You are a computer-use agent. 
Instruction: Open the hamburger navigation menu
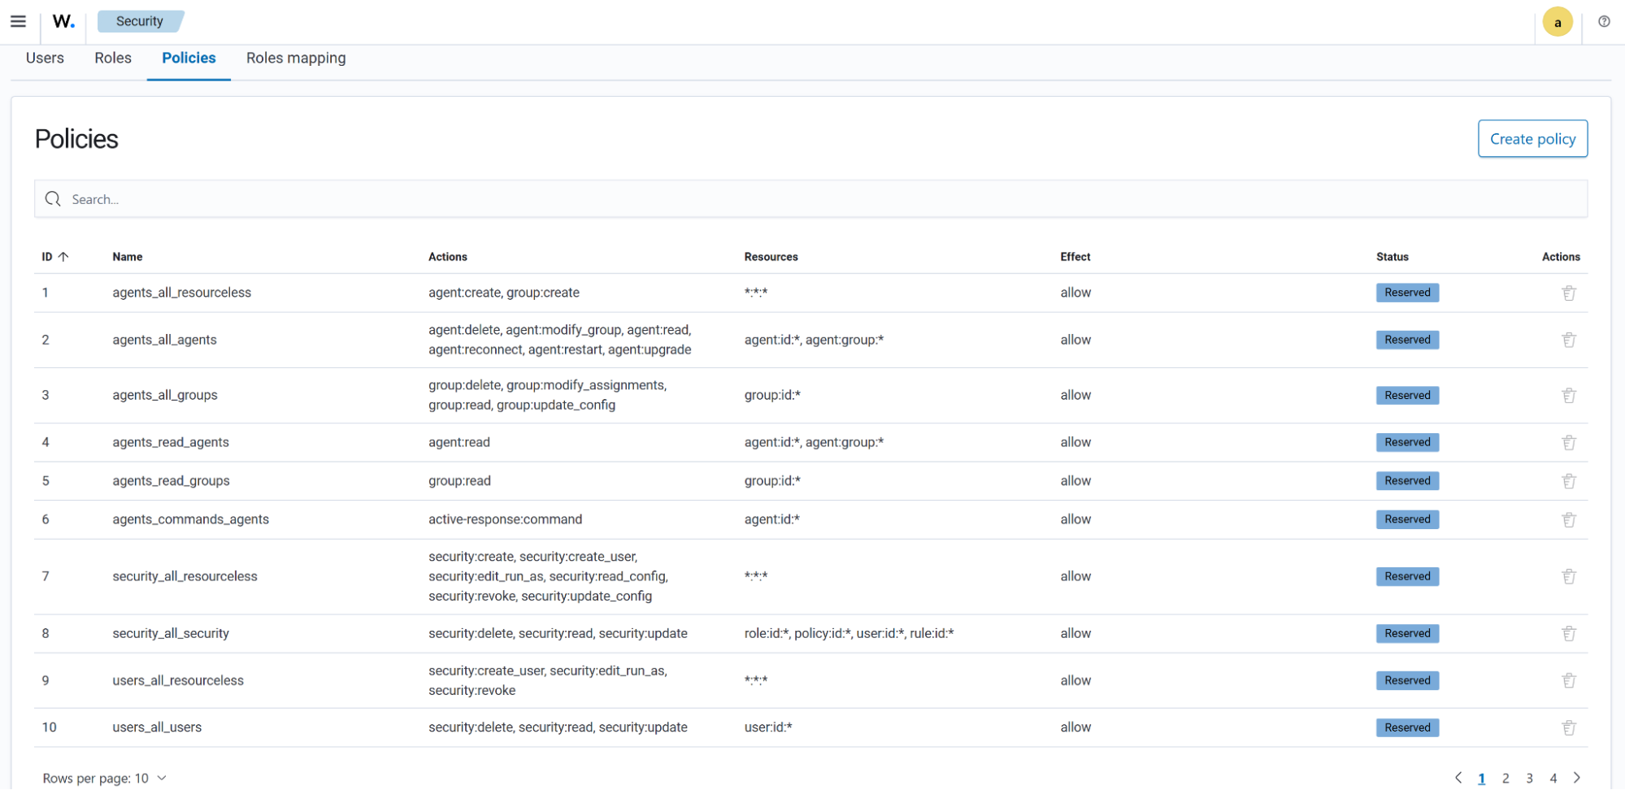coord(18,21)
